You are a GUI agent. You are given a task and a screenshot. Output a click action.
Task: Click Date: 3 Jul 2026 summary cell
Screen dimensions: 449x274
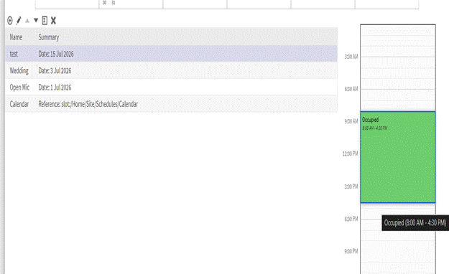[x=55, y=70]
